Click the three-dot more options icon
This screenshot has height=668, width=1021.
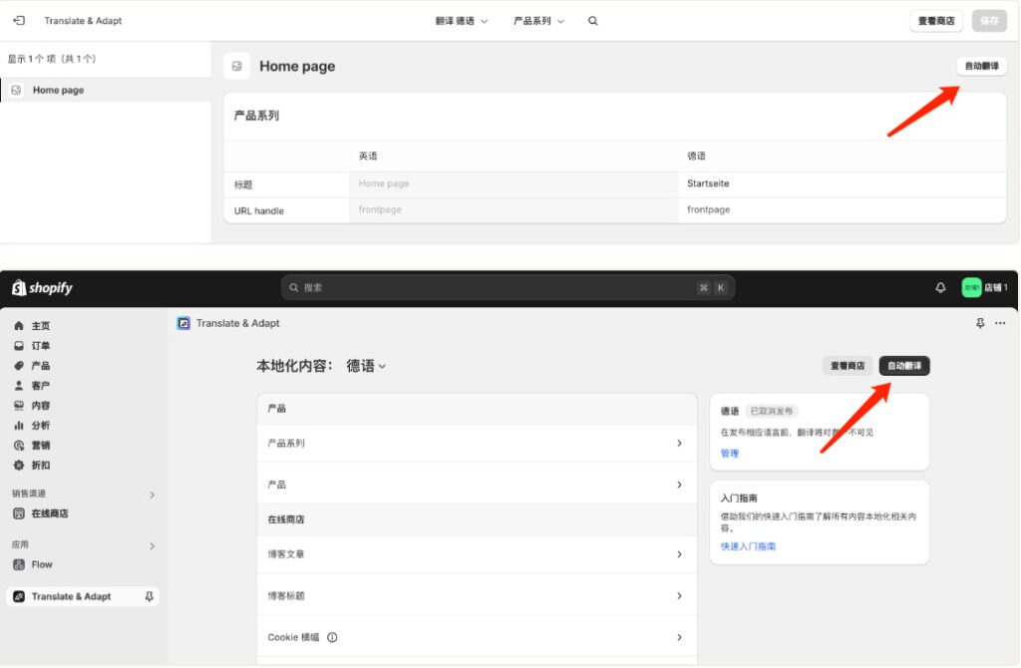tap(1000, 323)
